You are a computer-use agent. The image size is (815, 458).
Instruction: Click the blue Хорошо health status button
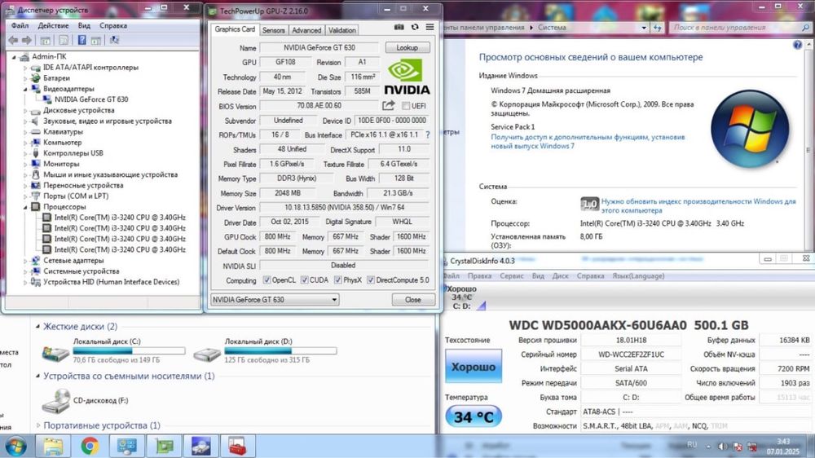pyautogui.click(x=474, y=367)
